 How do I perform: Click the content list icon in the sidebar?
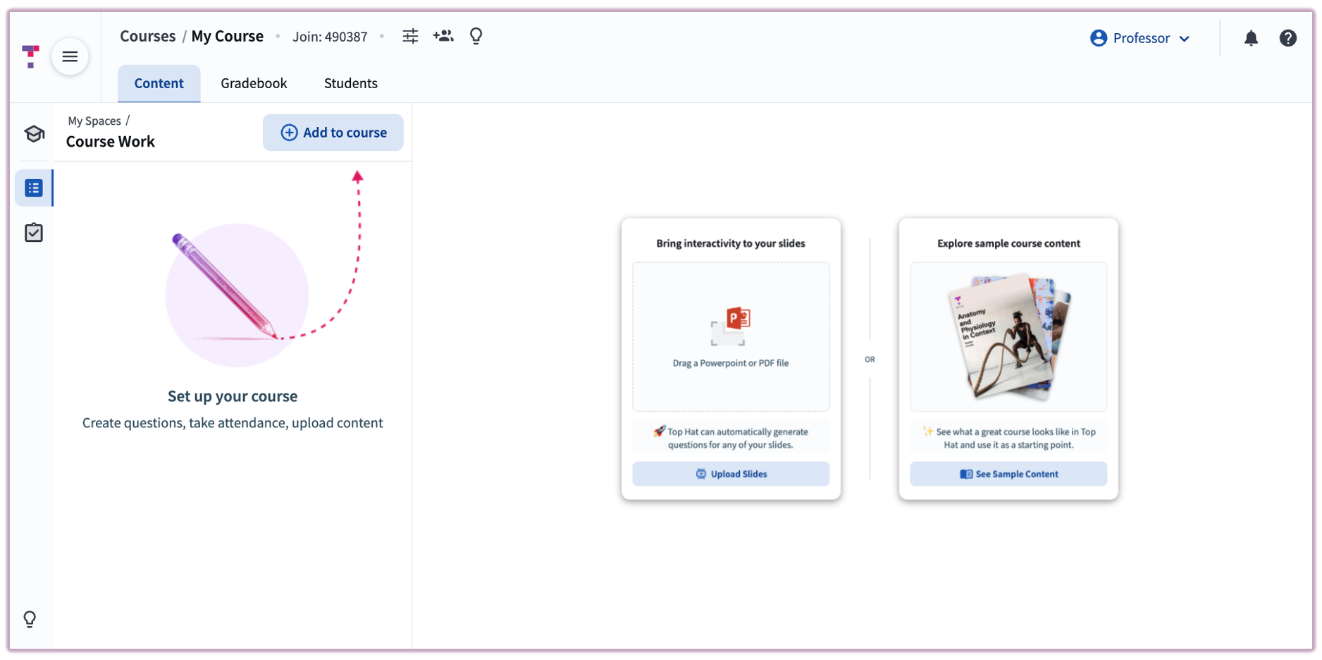pyautogui.click(x=33, y=188)
